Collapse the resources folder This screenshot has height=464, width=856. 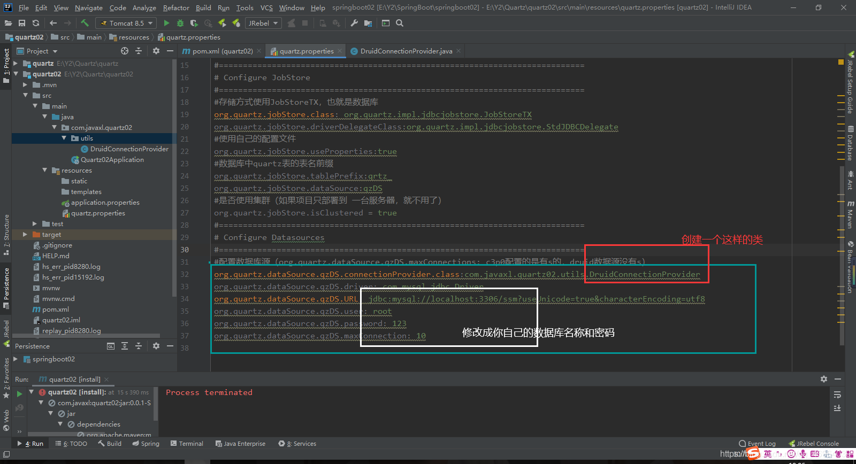(44, 170)
